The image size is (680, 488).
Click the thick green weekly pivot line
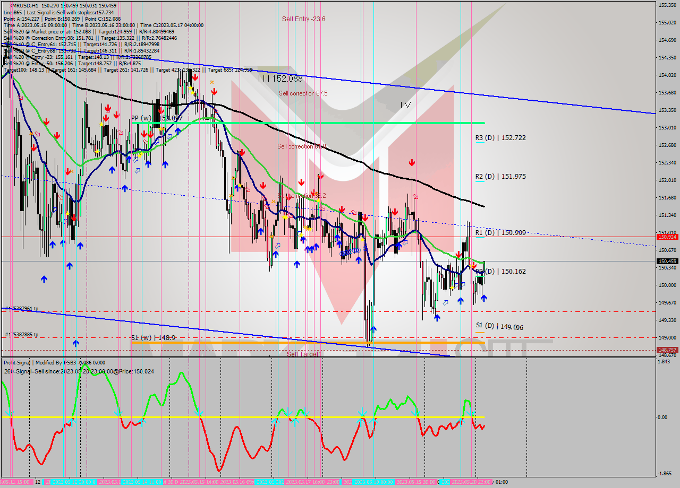tap(319, 123)
